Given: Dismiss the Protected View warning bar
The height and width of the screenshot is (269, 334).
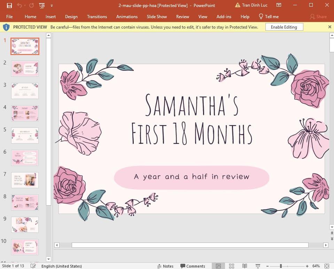Looking at the screenshot, I should (329, 27).
